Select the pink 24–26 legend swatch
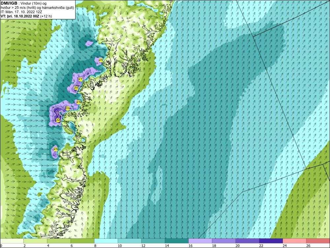The height and width of the screenshot is (248, 330). pos(295,241)
